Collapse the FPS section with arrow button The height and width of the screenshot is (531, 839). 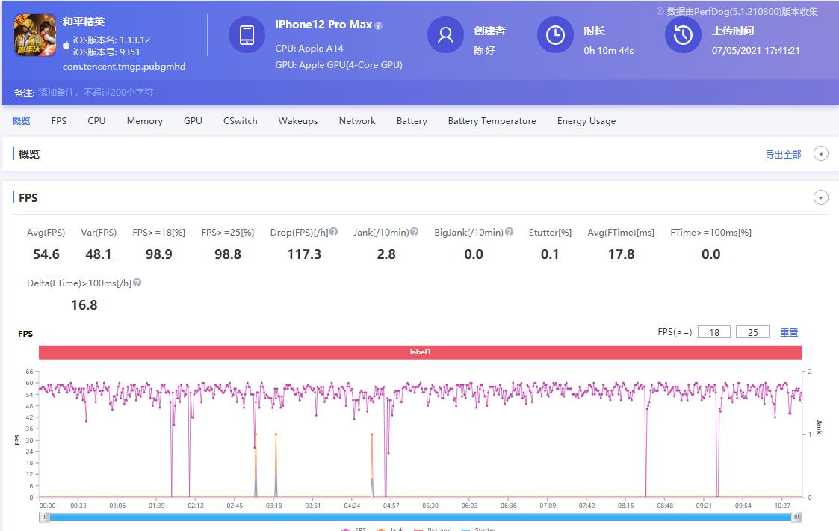click(820, 197)
